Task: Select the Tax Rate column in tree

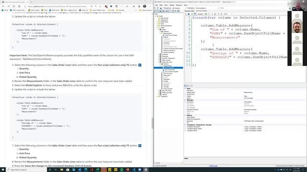Action: coord(166,87)
